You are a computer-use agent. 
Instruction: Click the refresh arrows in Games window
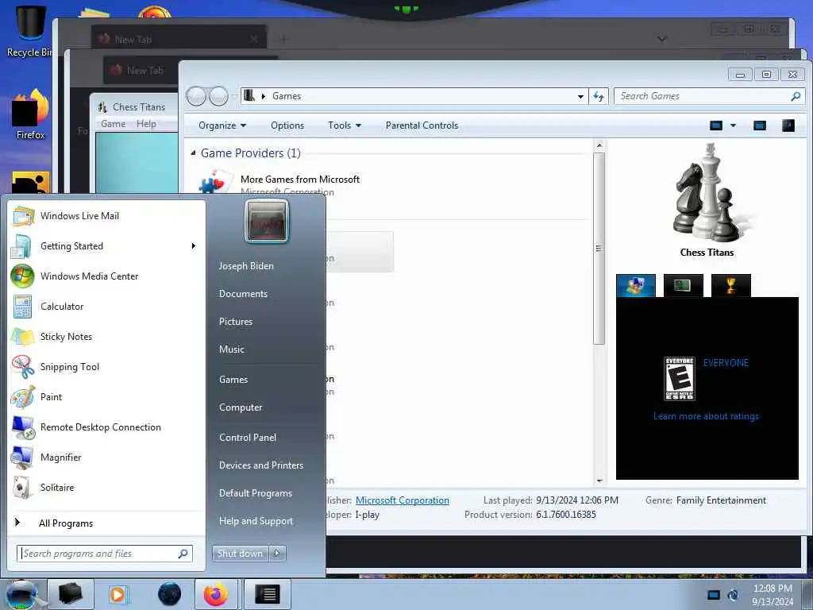coord(599,96)
